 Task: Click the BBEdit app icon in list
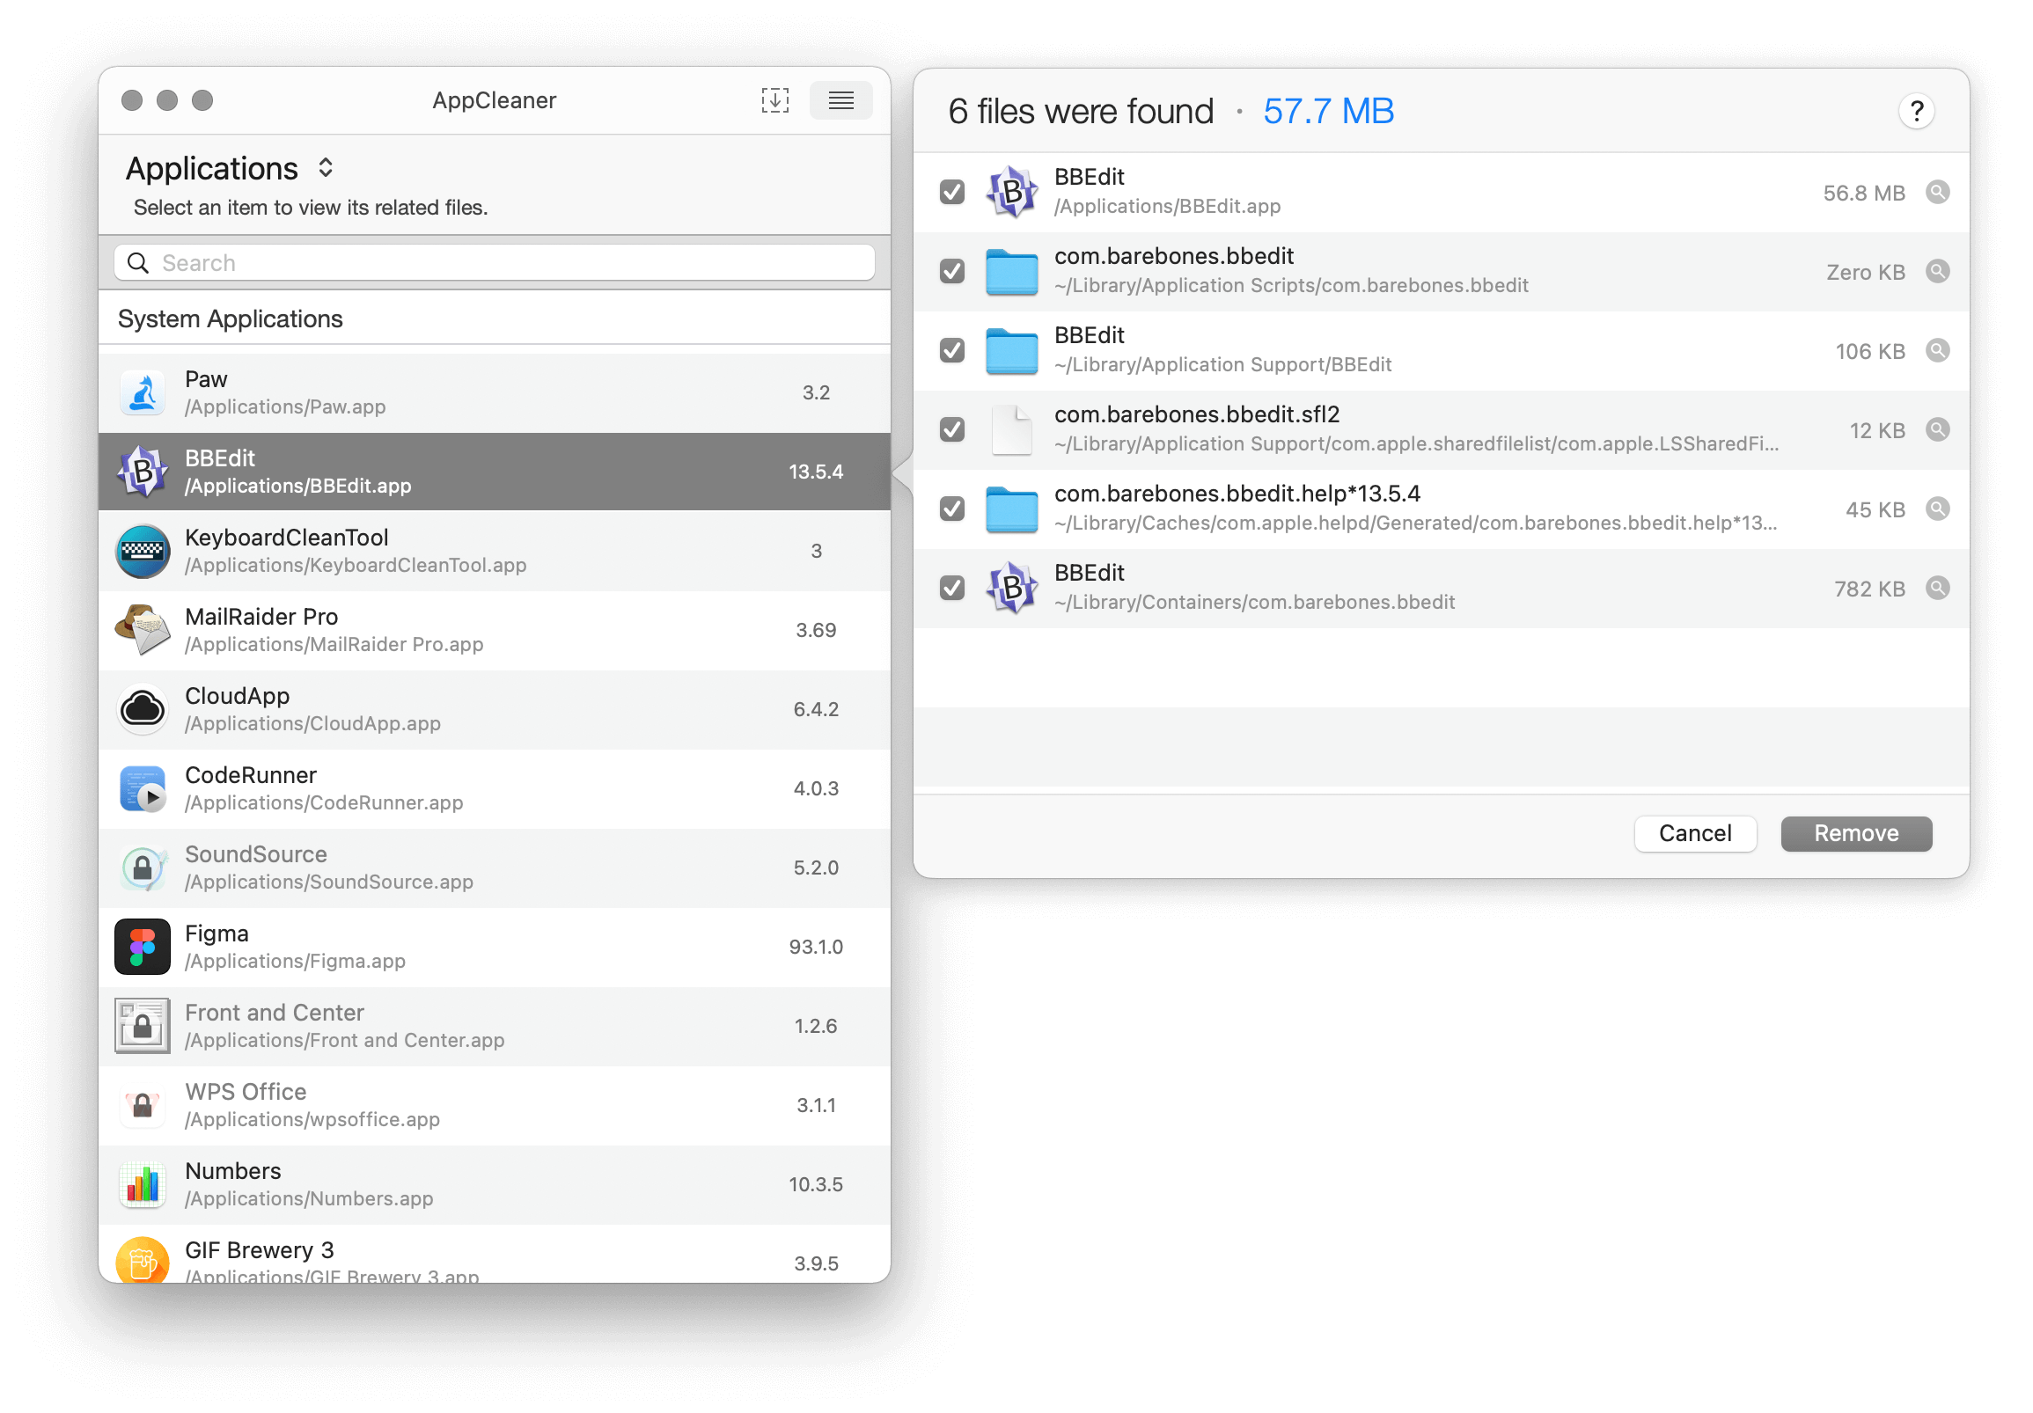[x=147, y=471]
